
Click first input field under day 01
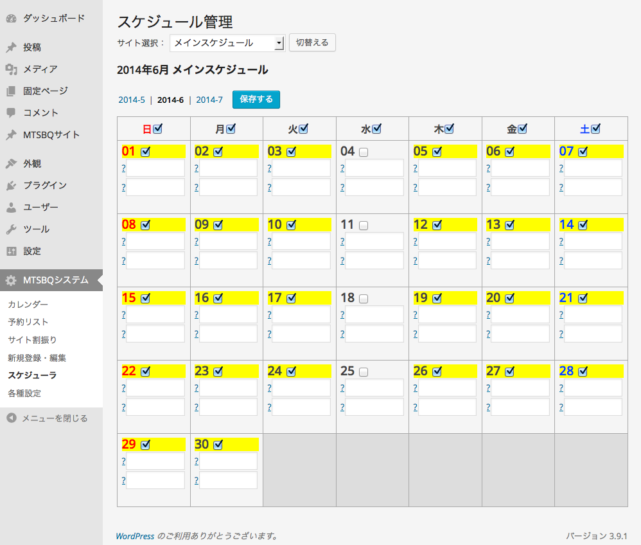tap(155, 168)
